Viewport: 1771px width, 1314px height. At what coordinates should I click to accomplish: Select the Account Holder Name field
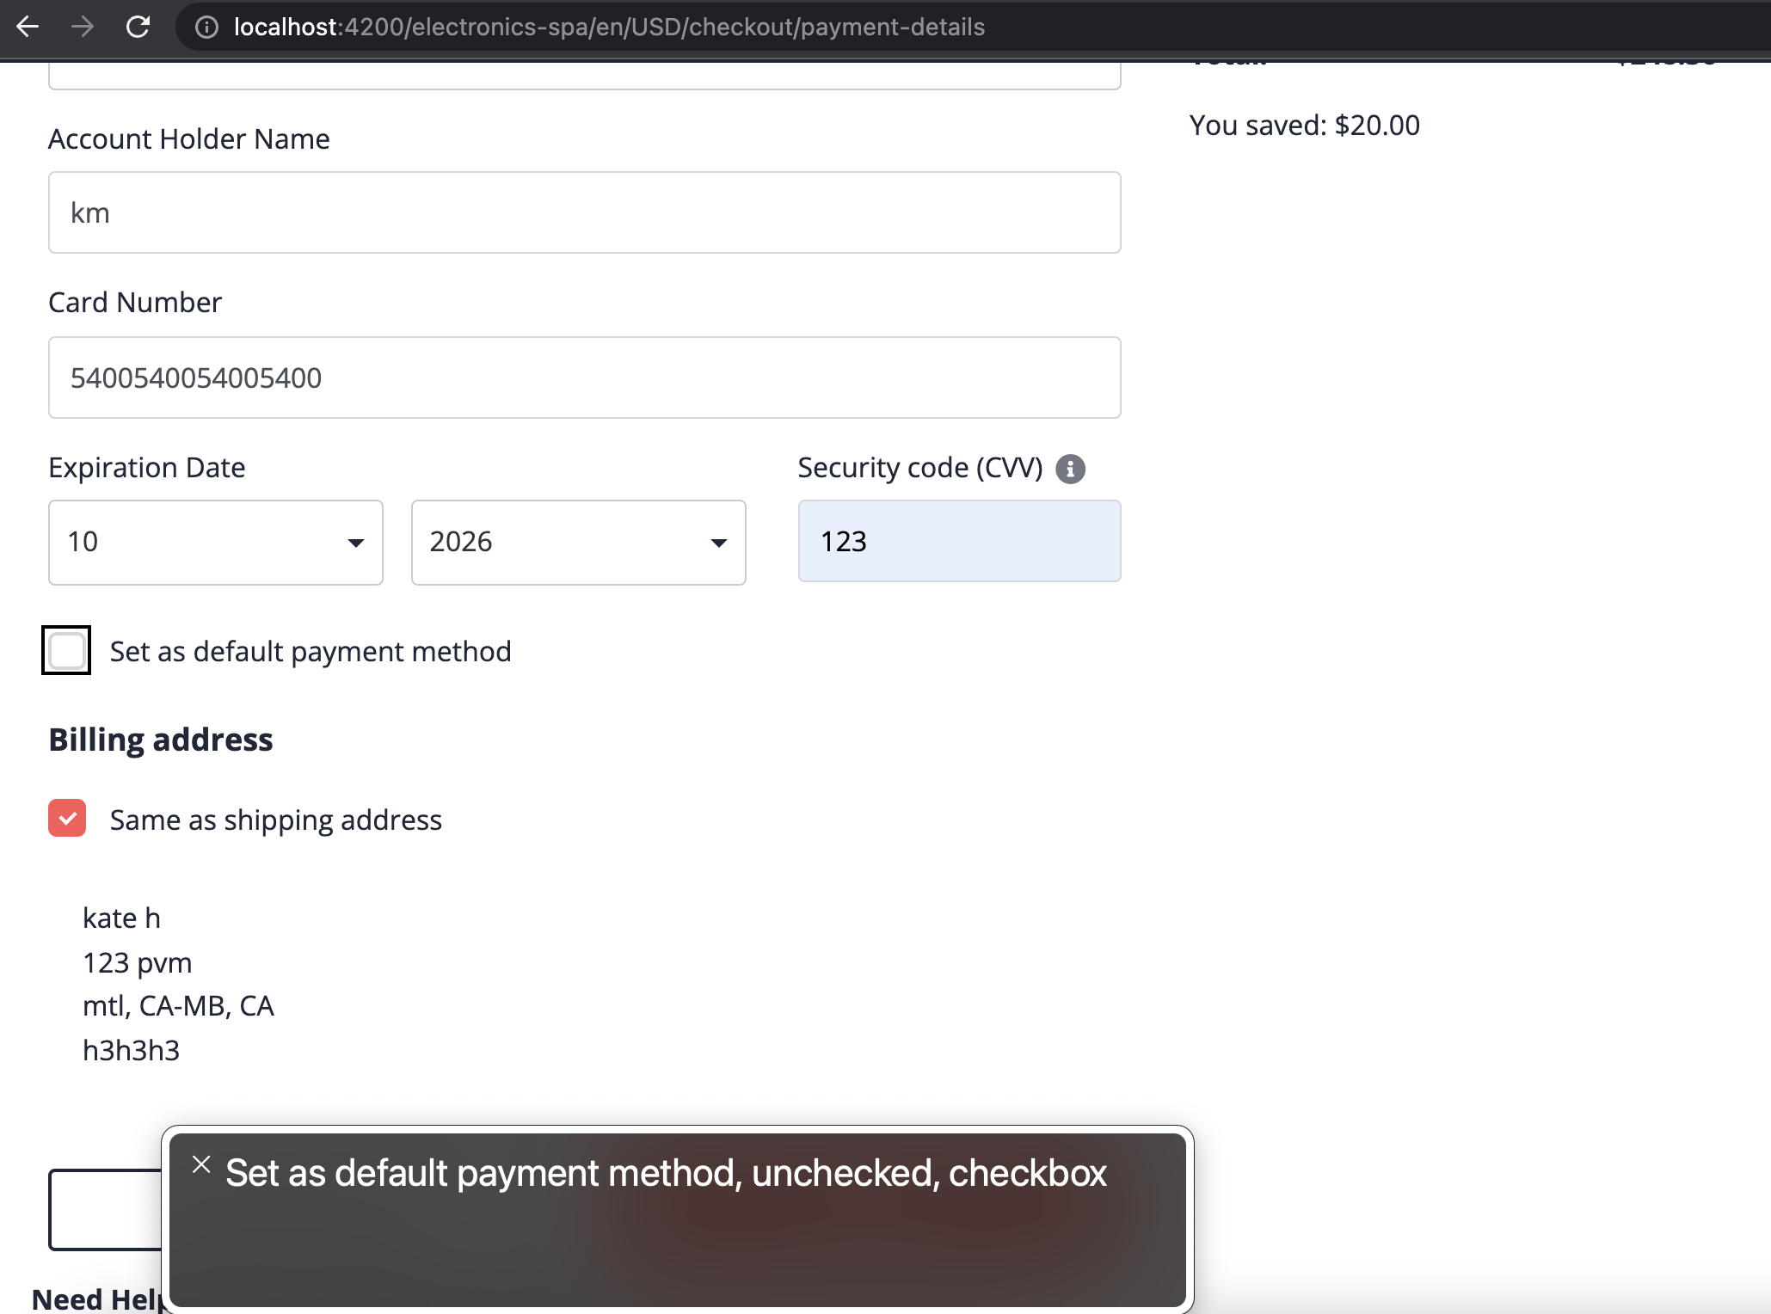585,212
